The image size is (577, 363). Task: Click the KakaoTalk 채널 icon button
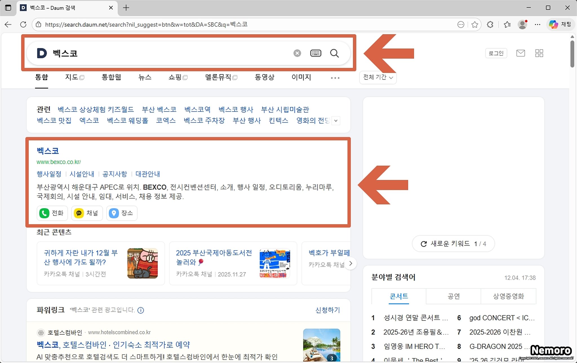point(79,213)
